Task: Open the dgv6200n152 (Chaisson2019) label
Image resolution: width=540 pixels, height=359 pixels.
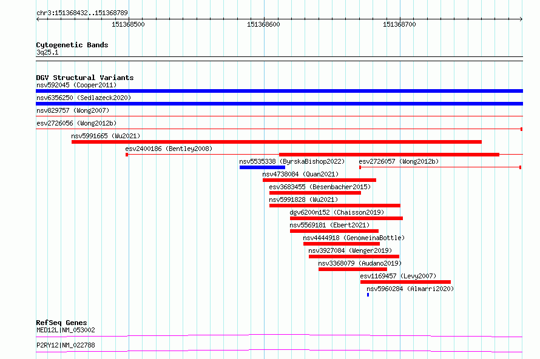Action: pos(337,212)
